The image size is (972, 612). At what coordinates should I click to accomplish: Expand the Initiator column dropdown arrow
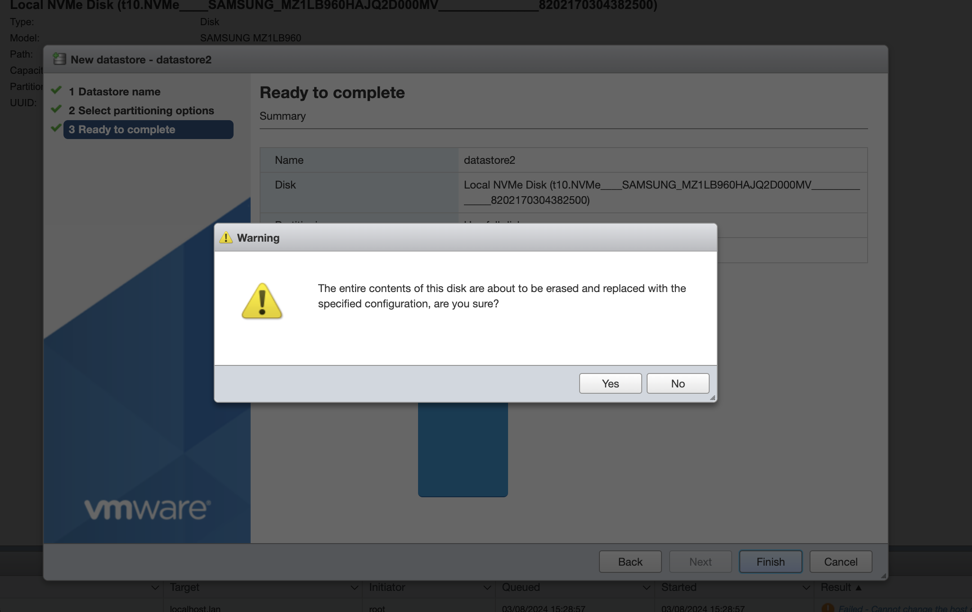click(x=487, y=587)
